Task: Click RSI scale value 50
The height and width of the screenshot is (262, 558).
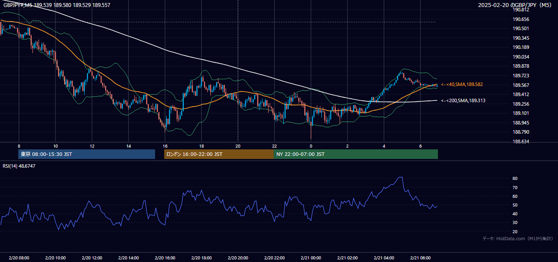Action: pyautogui.click(x=515, y=205)
